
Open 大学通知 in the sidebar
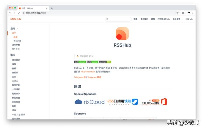pyautogui.click(x=16, y=89)
